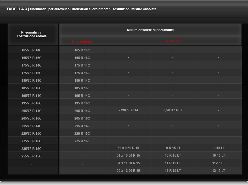Select the "30 x 9,50 R 15" cell
The image size is (248, 185).
coord(128,148)
